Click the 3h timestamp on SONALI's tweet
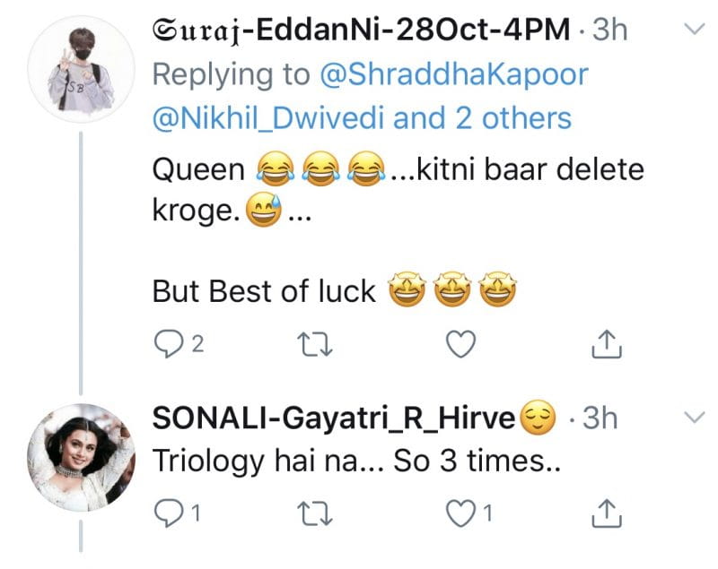Viewport: 718px width, 569px height. (600, 418)
